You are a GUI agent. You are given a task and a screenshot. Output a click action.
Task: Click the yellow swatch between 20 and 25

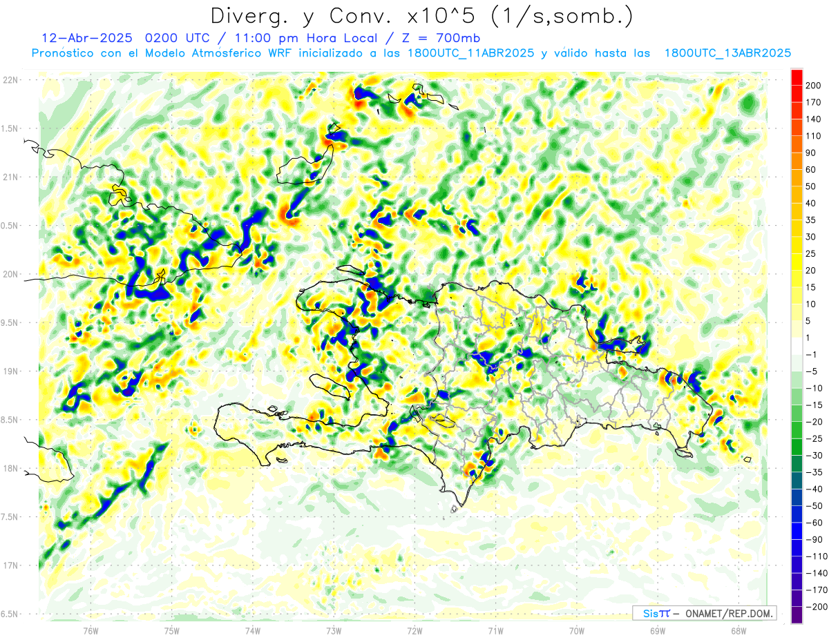click(797, 262)
